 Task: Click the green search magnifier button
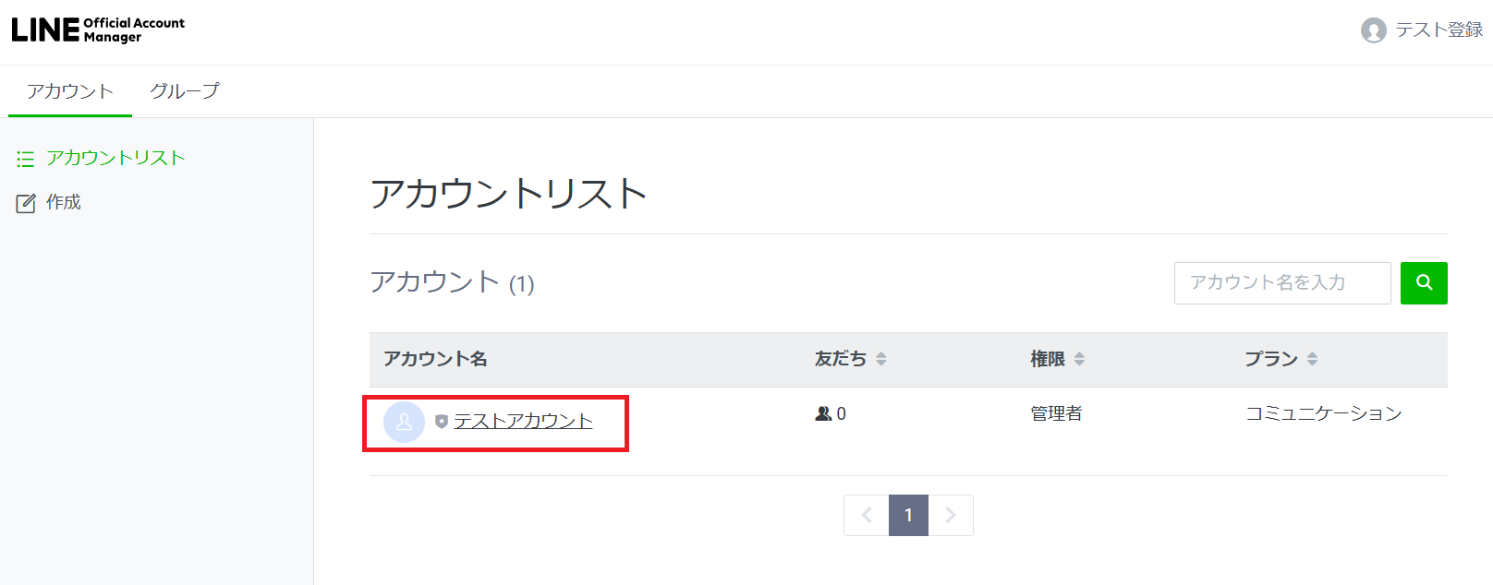pos(1424,283)
